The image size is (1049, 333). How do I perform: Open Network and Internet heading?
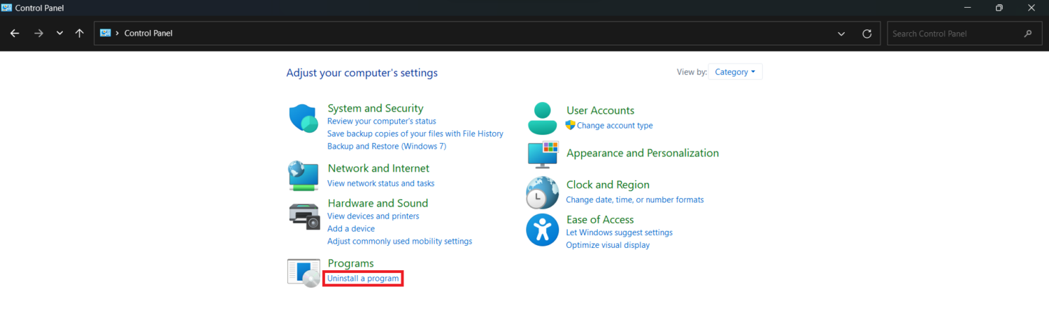click(x=378, y=168)
